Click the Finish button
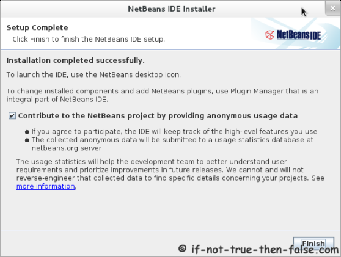This screenshot has height=257, width=341. [313, 244]
